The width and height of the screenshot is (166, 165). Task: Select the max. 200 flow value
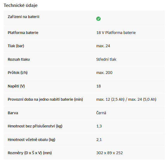(x=104, y=73)
